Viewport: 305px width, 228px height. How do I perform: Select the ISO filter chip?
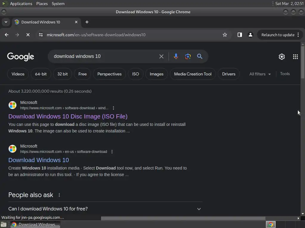point(136,74)
